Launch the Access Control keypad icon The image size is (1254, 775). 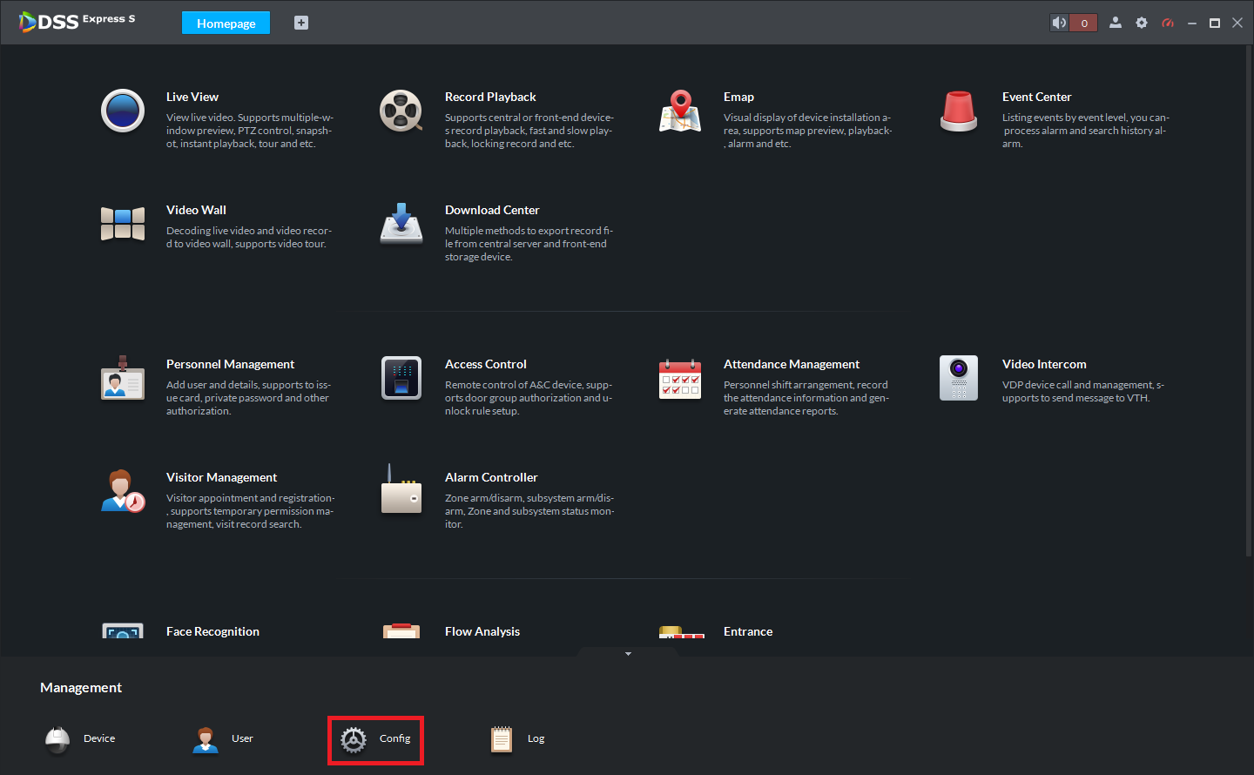point(401,378)
